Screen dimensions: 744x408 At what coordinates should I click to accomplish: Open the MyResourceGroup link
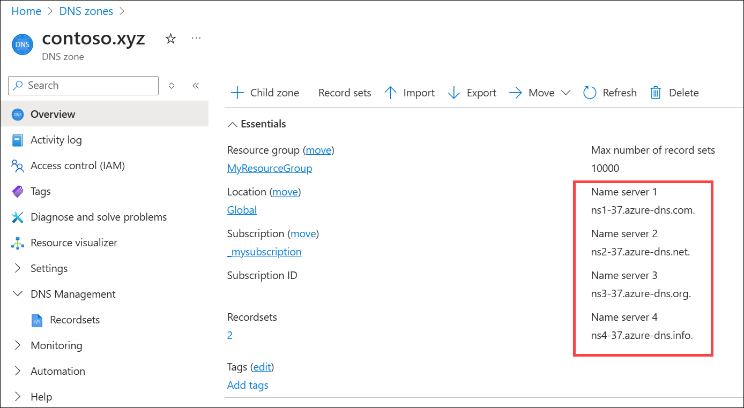tap(270, 168)
